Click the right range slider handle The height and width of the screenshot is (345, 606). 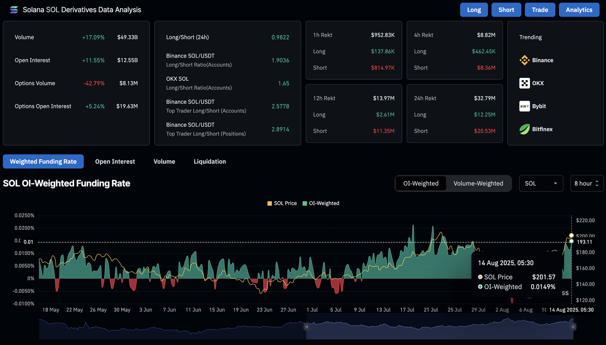573,327
